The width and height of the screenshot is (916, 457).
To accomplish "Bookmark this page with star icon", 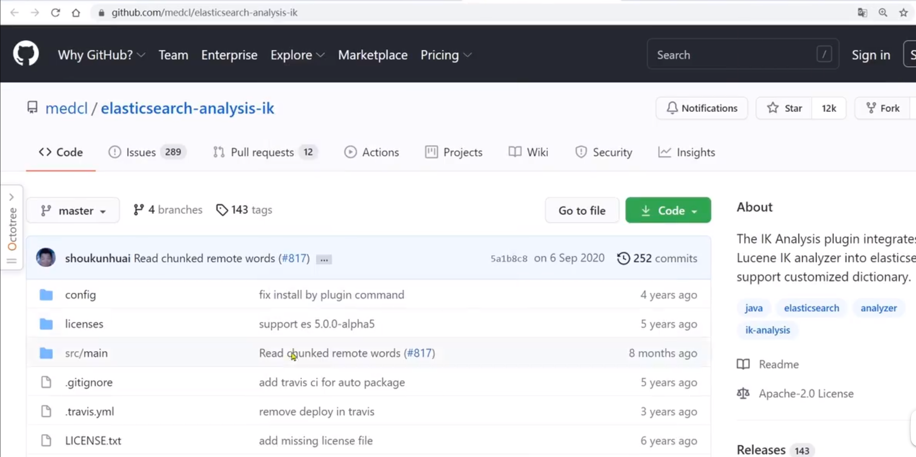I will 903,13.
